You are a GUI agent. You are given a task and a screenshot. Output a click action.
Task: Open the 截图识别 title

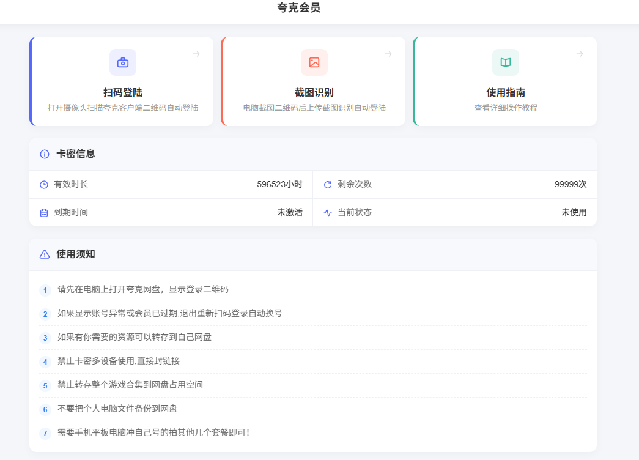coord(314,92)
